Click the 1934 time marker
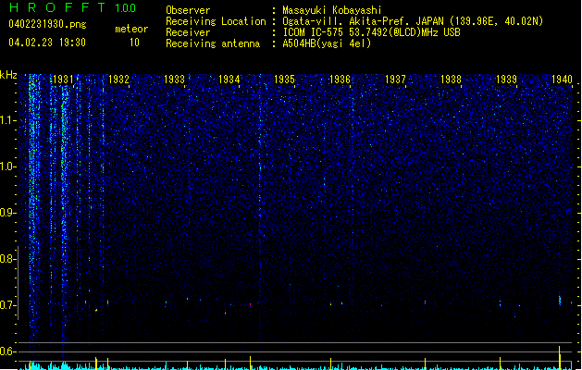This screenshot has height=370, width=582. [x=229, y=80]
